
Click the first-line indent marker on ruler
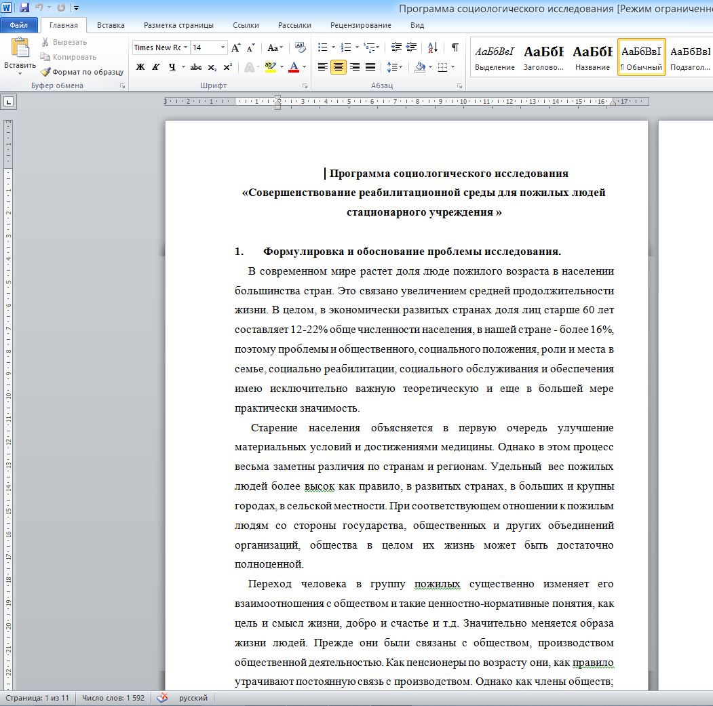coord(278,98)
